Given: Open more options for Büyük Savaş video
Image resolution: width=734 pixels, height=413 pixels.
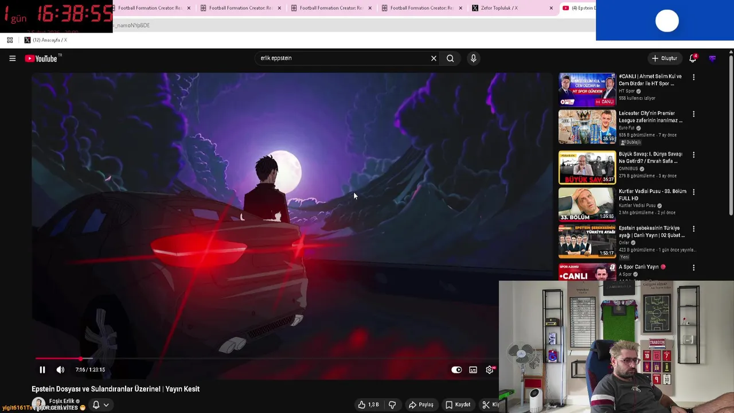Looking at the screenshot, I should click(x=693, y=155).
